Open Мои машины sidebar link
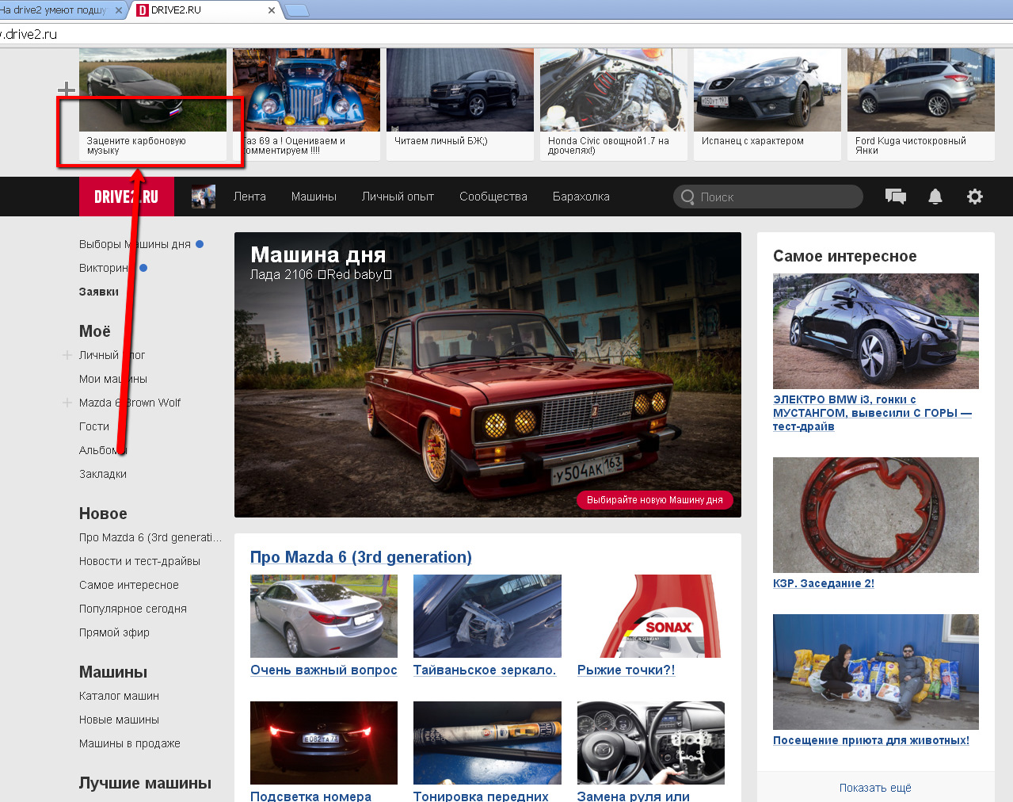 tap(113, 379)
